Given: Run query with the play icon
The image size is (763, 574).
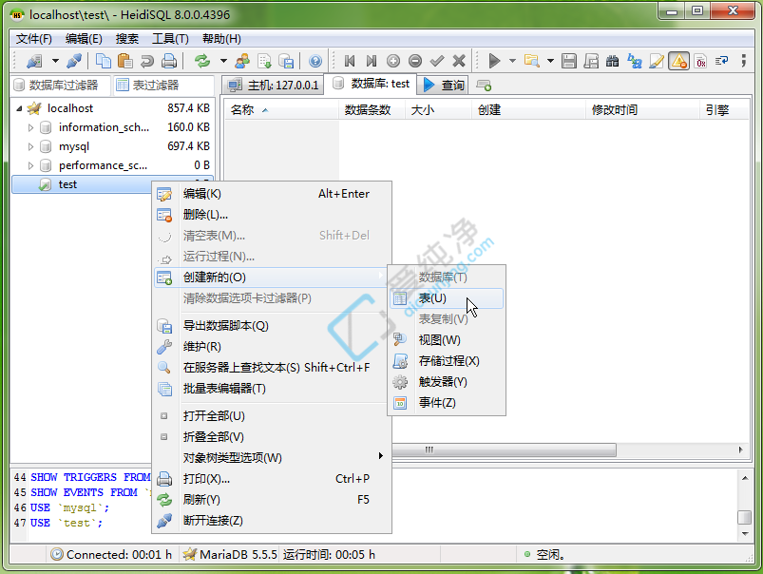Looking at the screenshot, I should point(494,61).
